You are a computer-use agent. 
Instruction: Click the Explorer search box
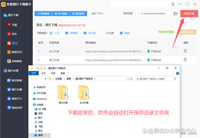[156, 79]
